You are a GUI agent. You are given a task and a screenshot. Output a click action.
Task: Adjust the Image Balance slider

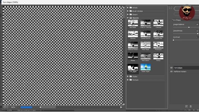[x=189, y=27]
